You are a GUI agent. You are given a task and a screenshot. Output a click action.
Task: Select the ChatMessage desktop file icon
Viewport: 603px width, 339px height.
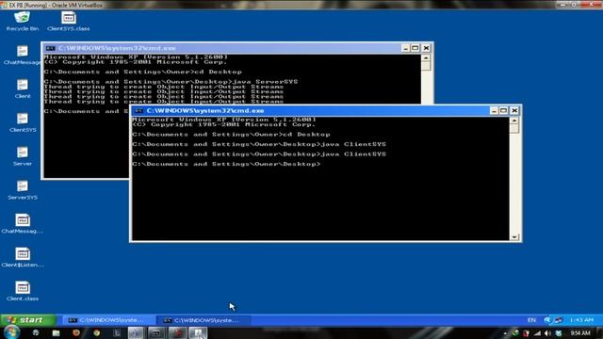[22, 55]
